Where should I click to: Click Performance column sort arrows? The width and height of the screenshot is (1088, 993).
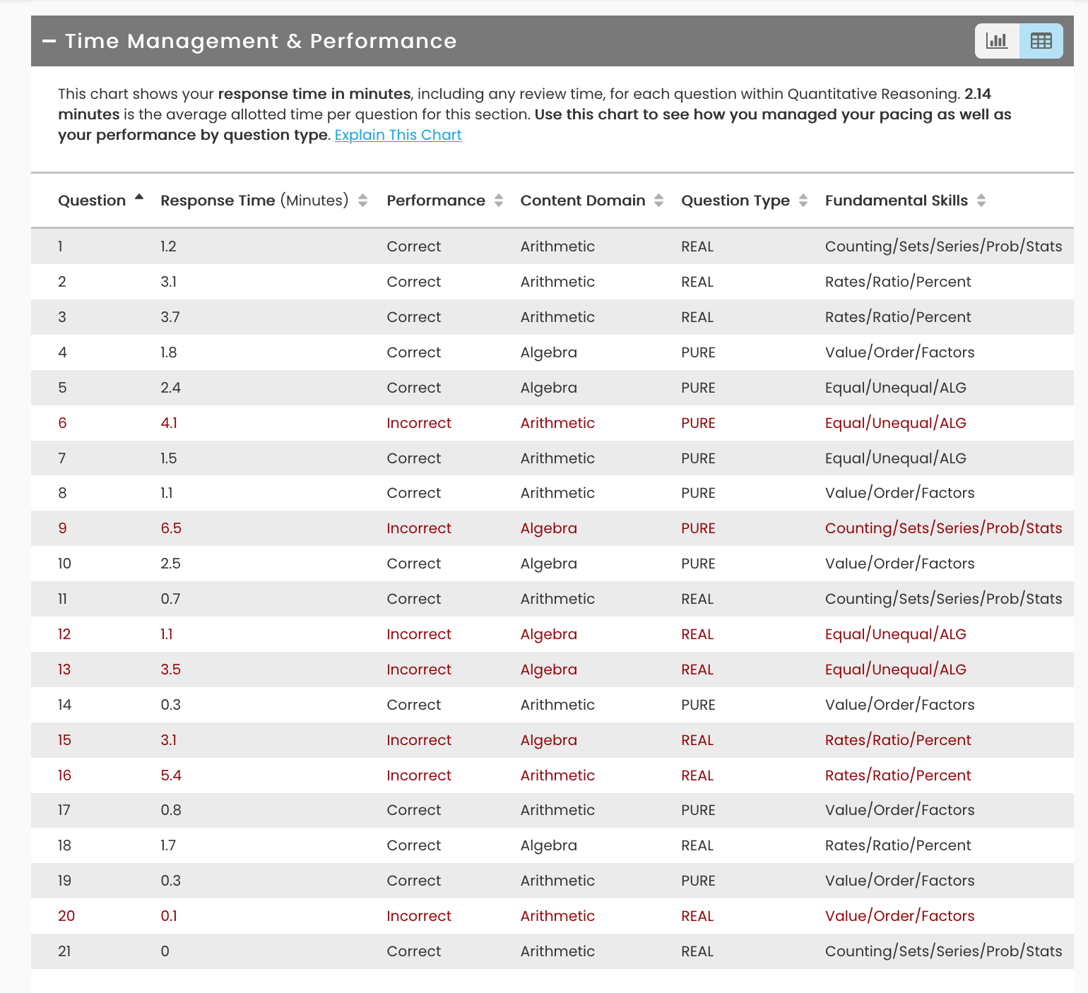499,201
